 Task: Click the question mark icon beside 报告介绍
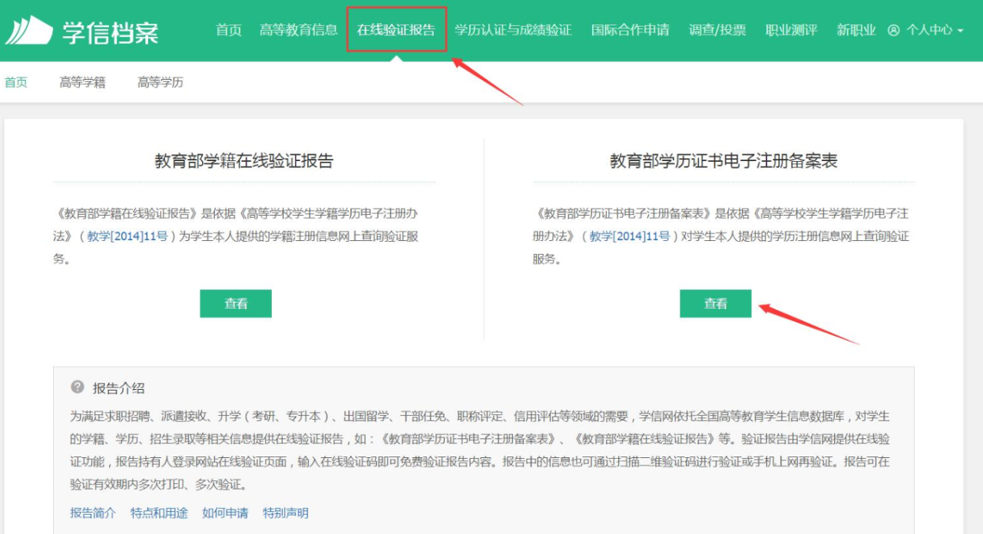[78, 387]
